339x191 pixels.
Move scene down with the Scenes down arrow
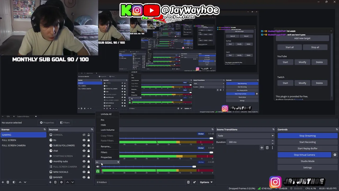click(25, 182)
